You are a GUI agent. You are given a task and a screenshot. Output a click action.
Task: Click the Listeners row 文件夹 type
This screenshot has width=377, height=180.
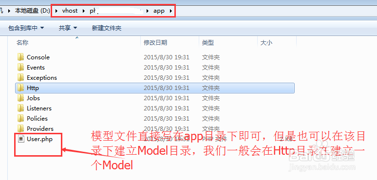(x=211, y=108)
